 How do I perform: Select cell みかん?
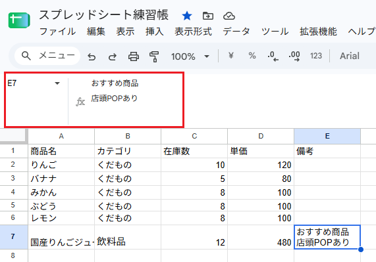61,192
